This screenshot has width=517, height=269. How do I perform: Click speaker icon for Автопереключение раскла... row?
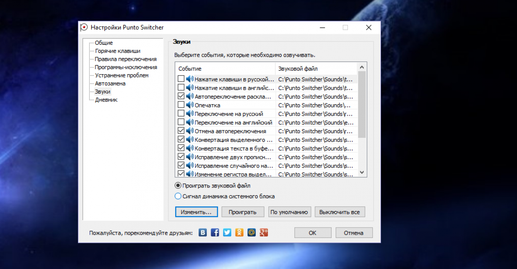point(190,96)
